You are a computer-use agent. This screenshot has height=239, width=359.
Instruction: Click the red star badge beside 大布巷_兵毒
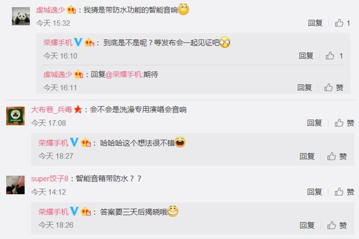pos(78,109)
